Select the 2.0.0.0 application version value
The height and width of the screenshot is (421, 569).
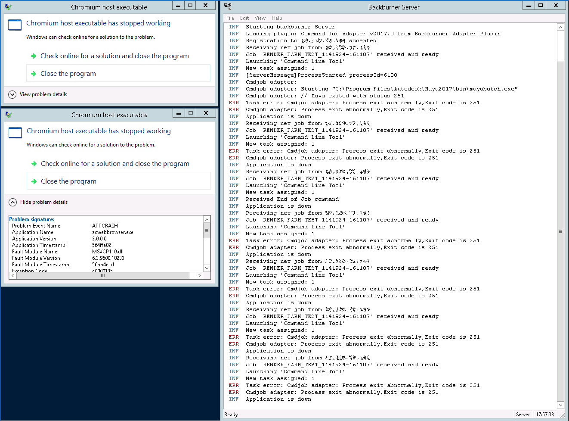click(99, 239)
